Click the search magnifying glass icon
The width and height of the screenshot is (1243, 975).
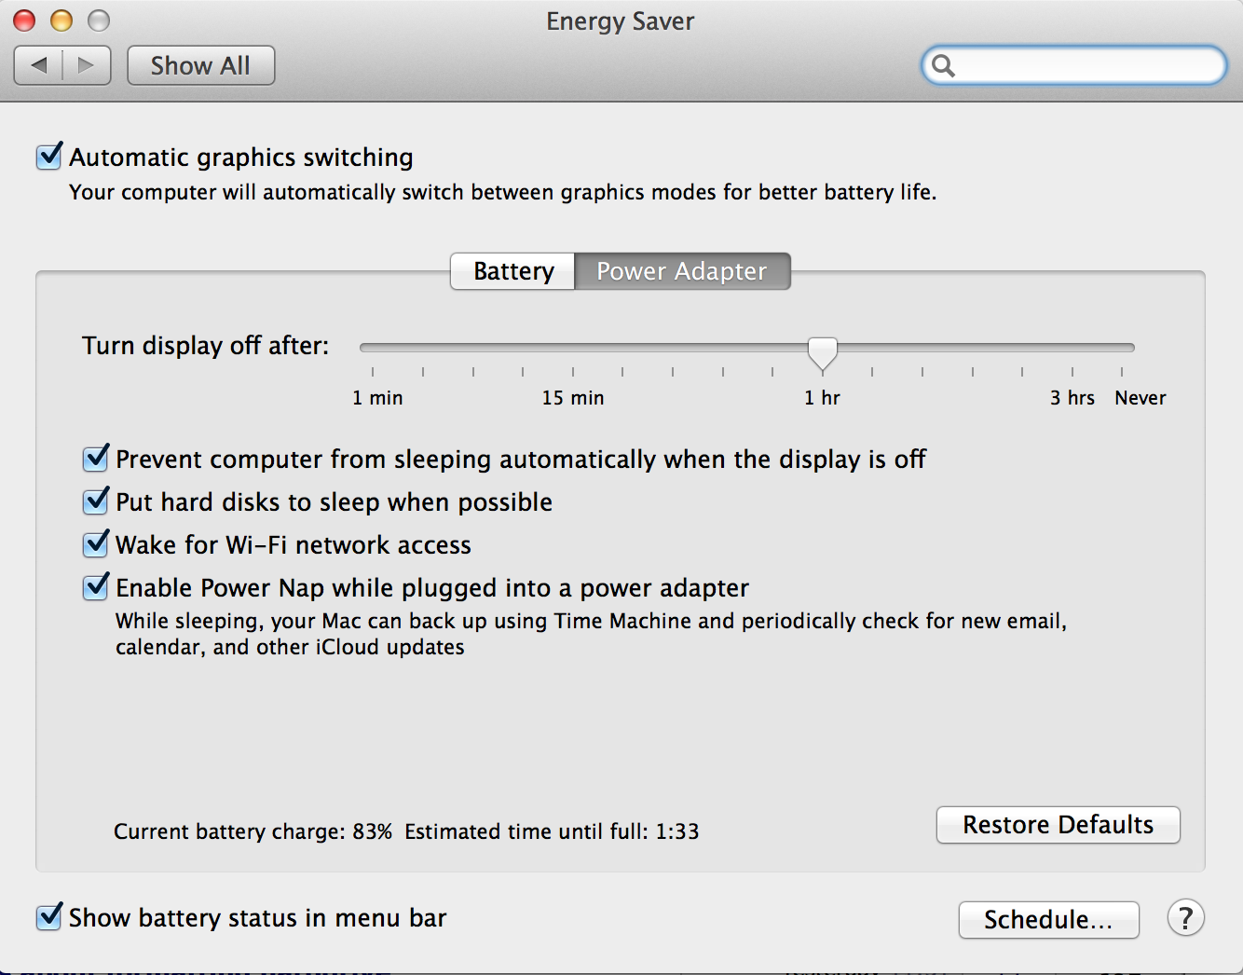click(943, 65)
